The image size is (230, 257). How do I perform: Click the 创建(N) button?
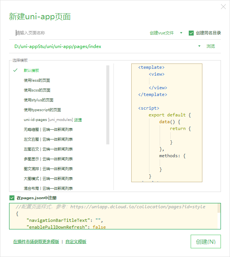click(x=206, y=242)
